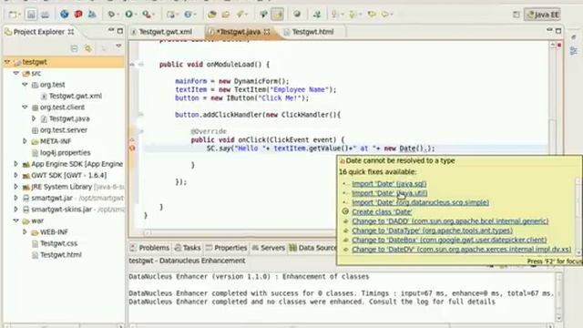The height and width of the screenshot is (328, 583).
Task: Collapse the testgwt project node
Action: point(7,62)
